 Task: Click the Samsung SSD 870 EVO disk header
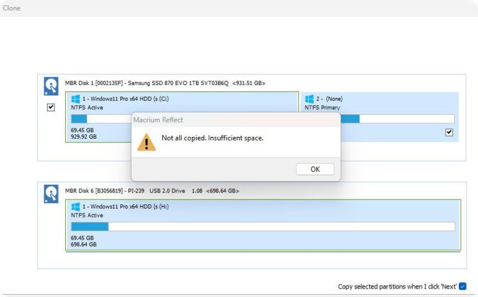[165, 83]
